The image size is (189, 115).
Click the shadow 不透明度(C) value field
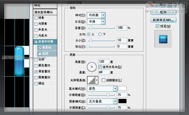click(x=122, y=107)
